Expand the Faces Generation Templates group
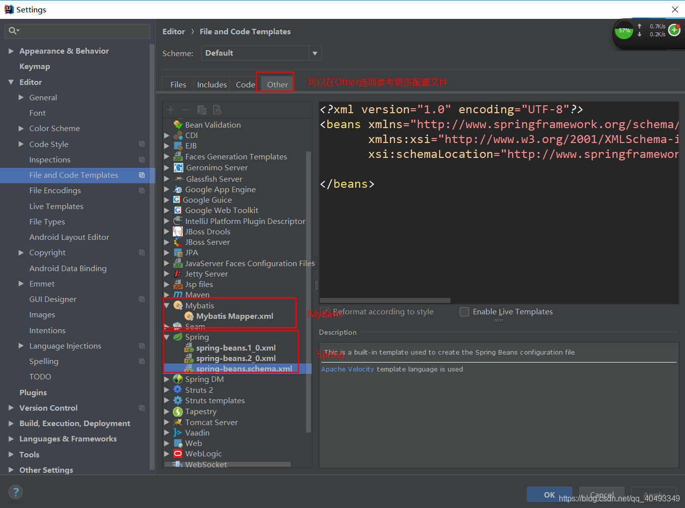Viewport: 685px width, 508px height. pos(167,156)
